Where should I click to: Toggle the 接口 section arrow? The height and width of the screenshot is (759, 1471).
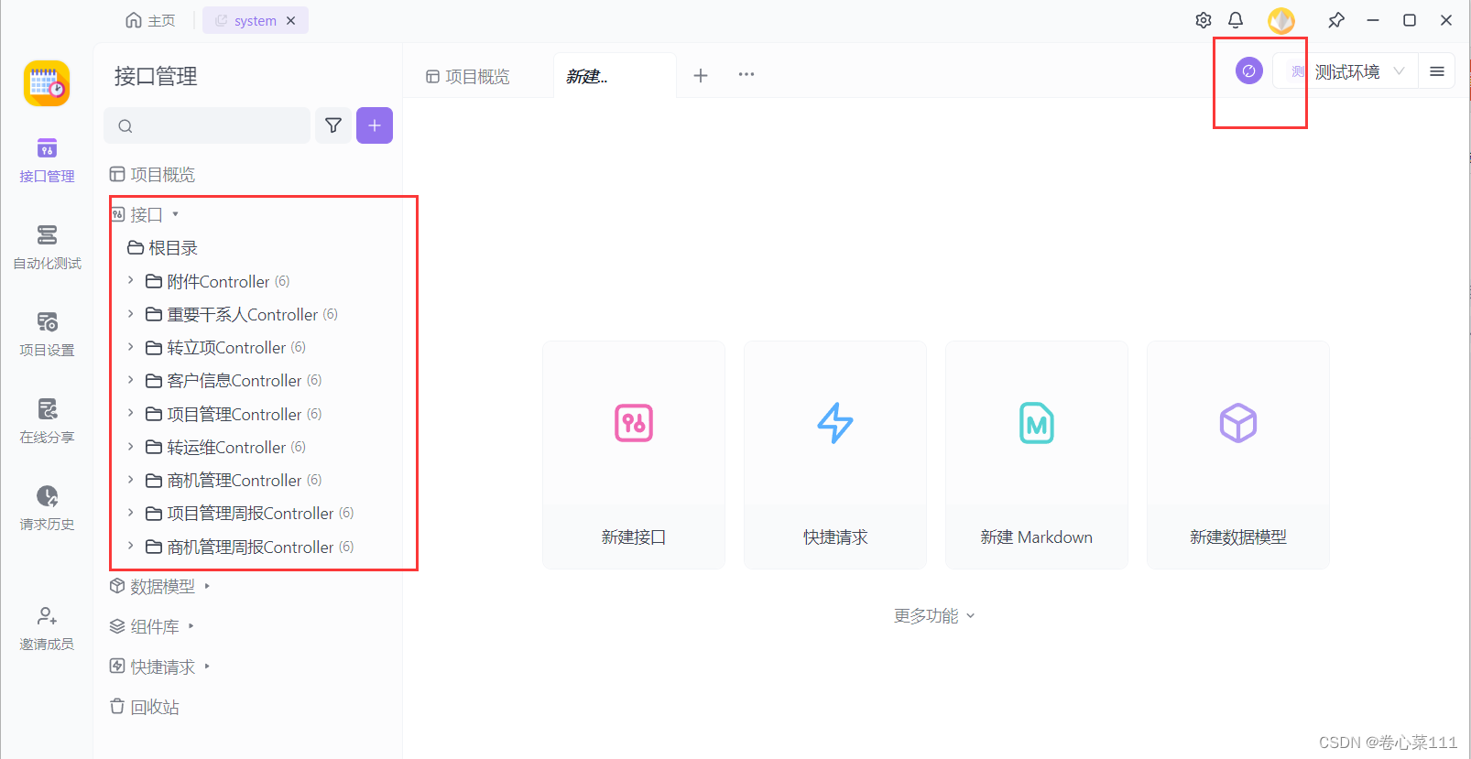(175, 214)
